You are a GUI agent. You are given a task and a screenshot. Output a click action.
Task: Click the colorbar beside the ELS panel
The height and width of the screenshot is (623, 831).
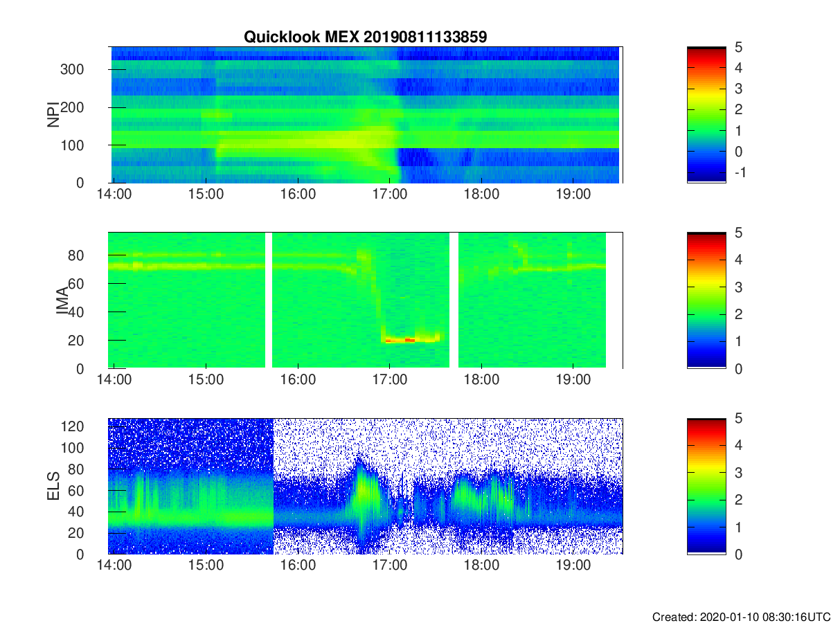coord(706,486)
